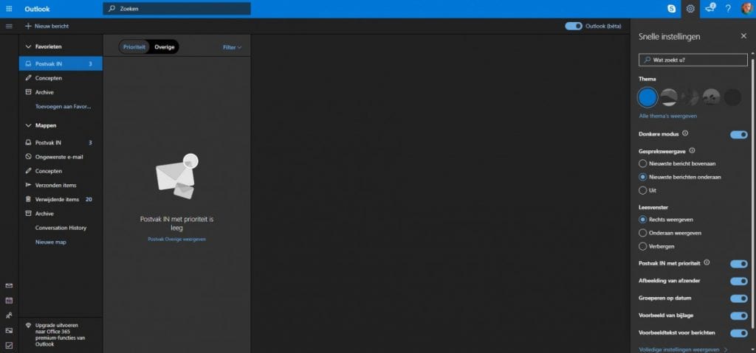Click the Outlook title text
Viewport: 756px width, 353px height.
click(37, 9)
